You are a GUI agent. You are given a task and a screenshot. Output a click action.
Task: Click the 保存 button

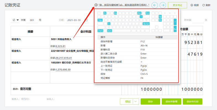click(x=150, y=101)
